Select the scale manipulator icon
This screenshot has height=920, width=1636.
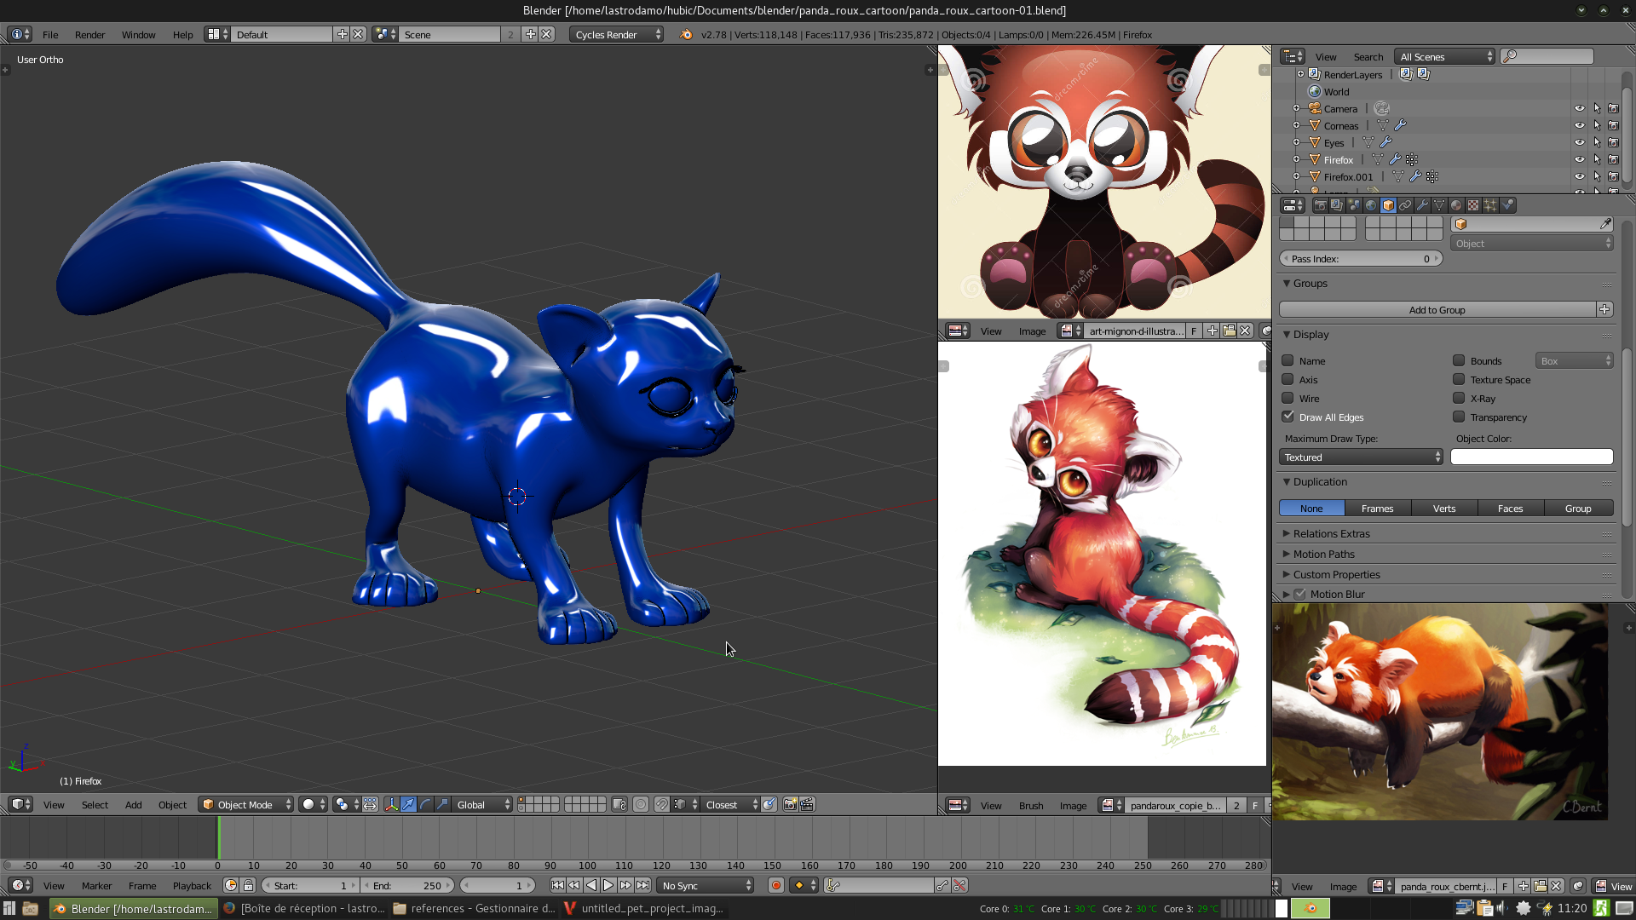(442, 804)
